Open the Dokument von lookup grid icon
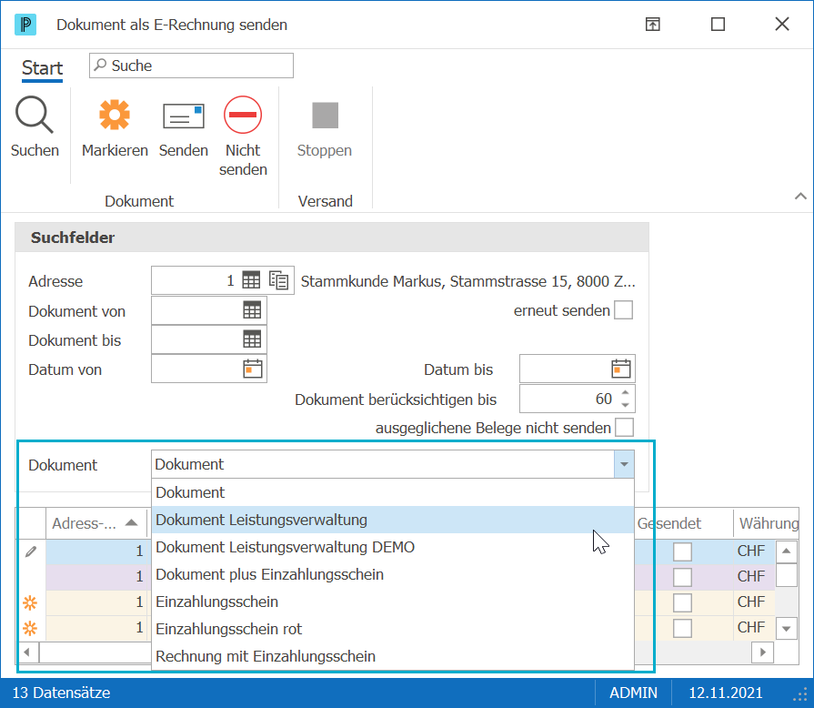Viewport: 814px width, 708px height. coord(252,310)
